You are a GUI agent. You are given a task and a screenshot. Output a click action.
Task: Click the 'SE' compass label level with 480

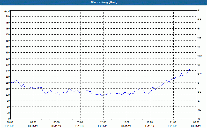pos(199,20)
